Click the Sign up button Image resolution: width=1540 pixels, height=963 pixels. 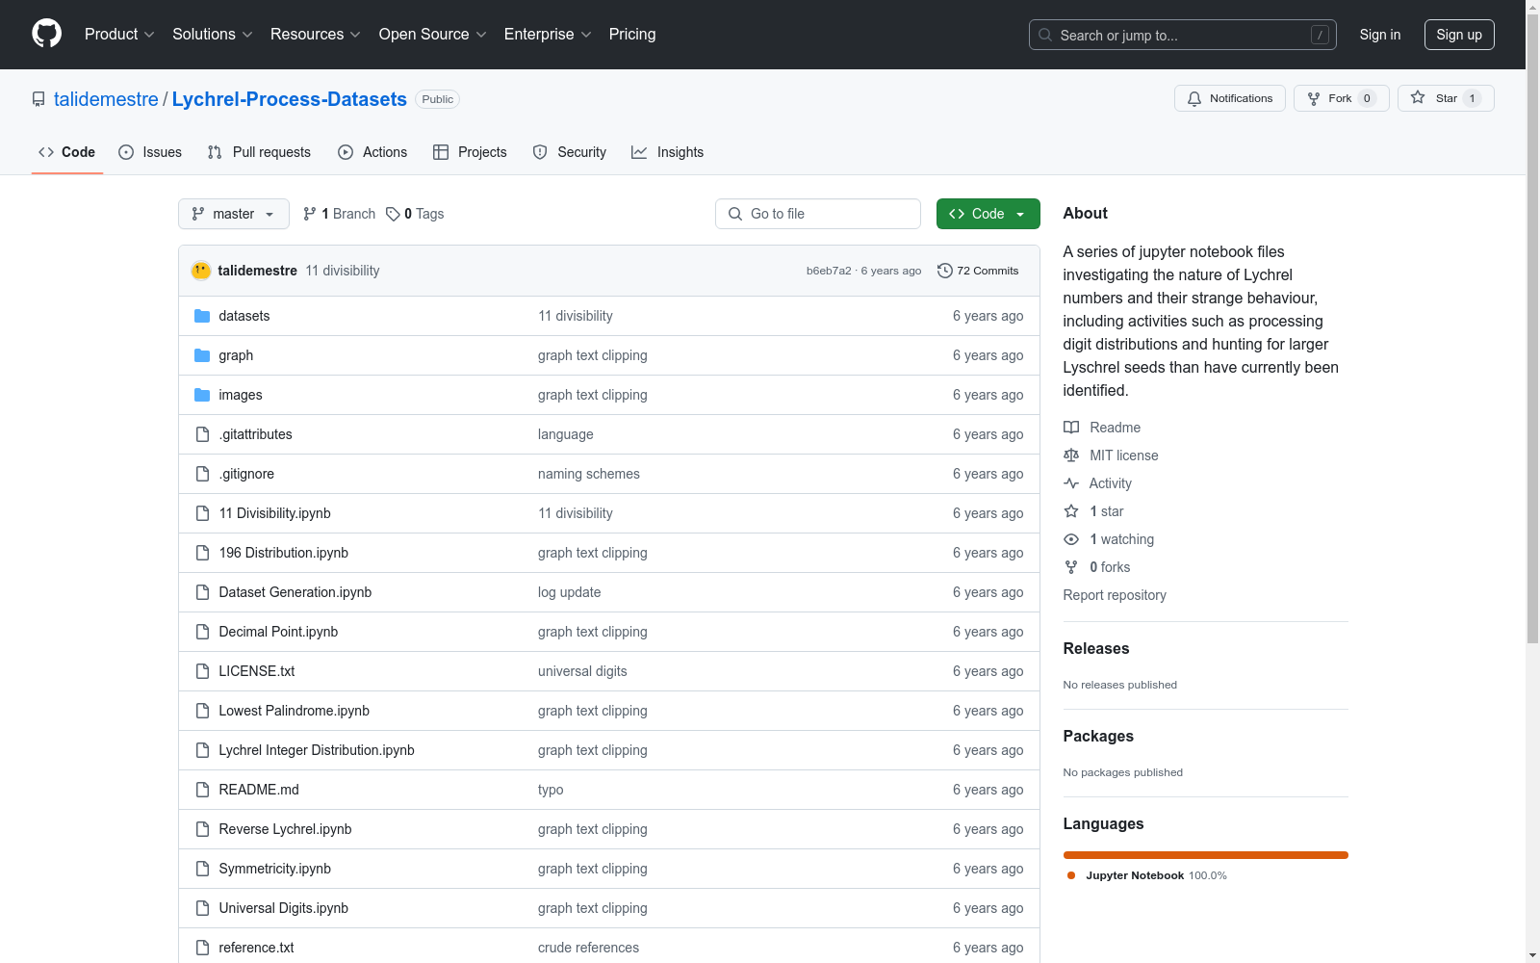(x=1459, y=35)
